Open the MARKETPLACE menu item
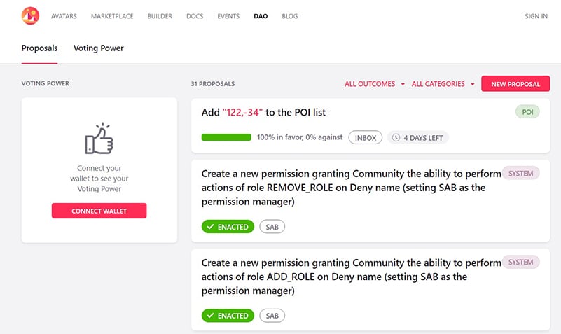 (x=112, y=16)
